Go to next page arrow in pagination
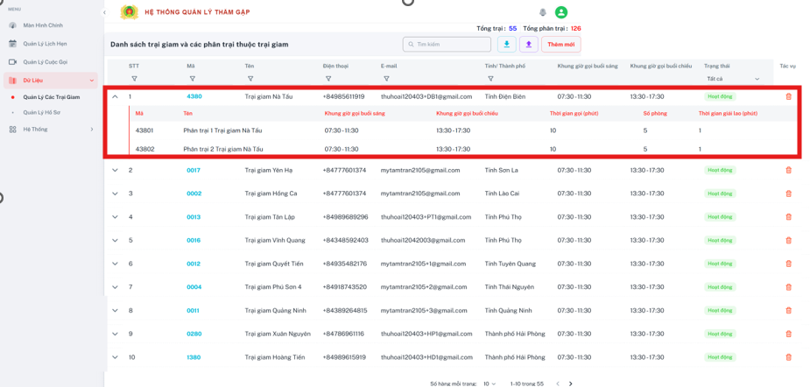 point(570,383)
